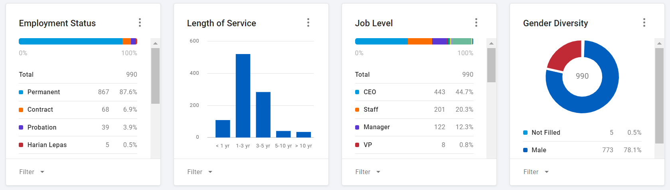Select the Permanent employment row

pos(78,92)
